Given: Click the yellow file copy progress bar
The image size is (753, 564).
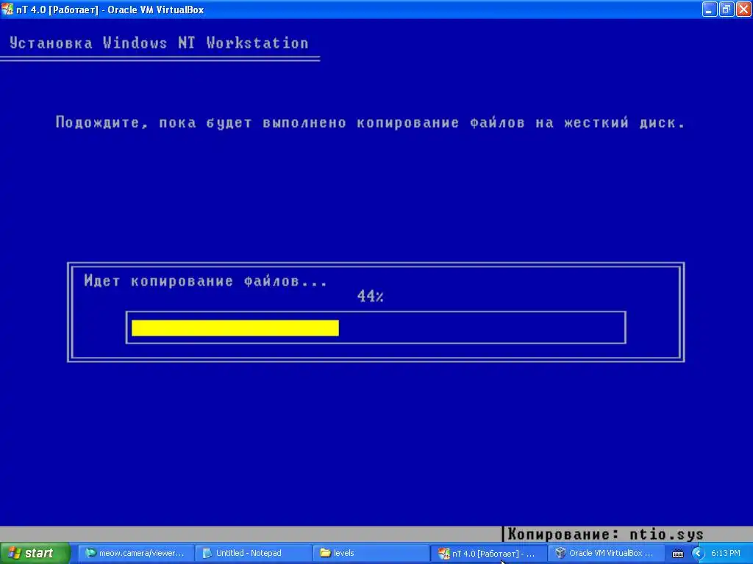Looking at the screenshot, I should point(235,328).
